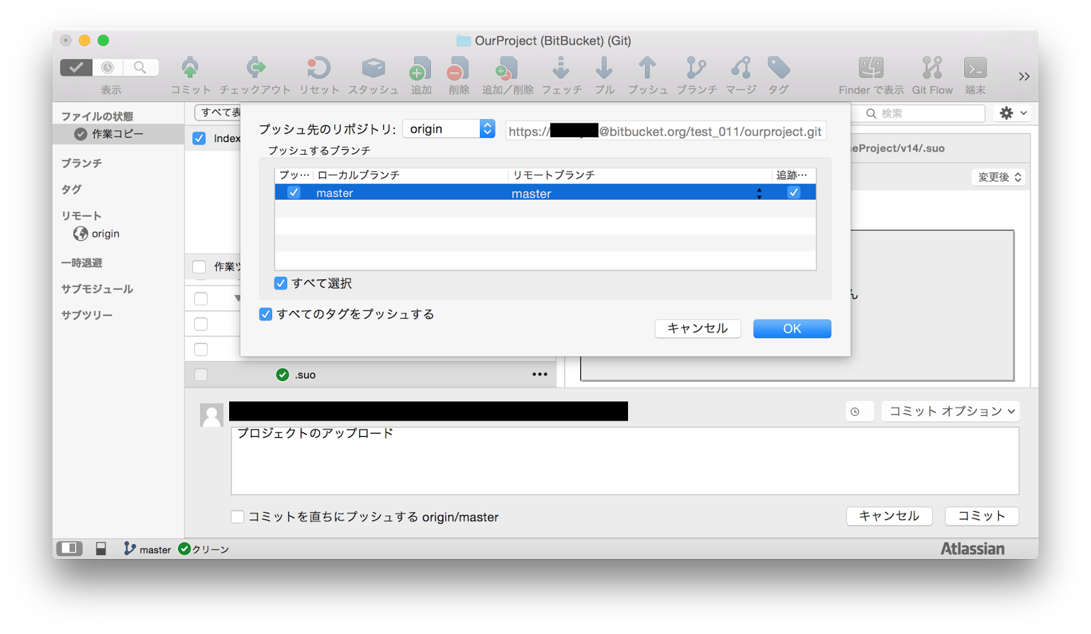Image resolution: width=1091 pixels, height=634 pixels.
Task: Enable コミットを直ちにプッシュする origin/master
Action: [237, 517]
